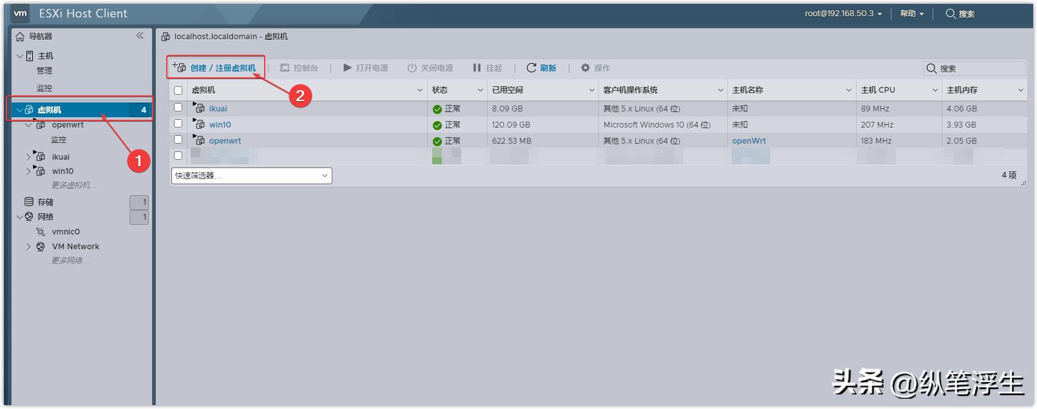Expand the VM Network tree node
Viewport: 1037px width, 409px height.
(x=28, y=247)
